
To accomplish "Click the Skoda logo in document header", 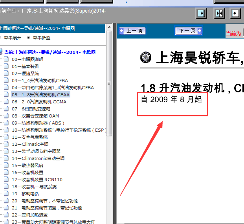I will (146, 57).
